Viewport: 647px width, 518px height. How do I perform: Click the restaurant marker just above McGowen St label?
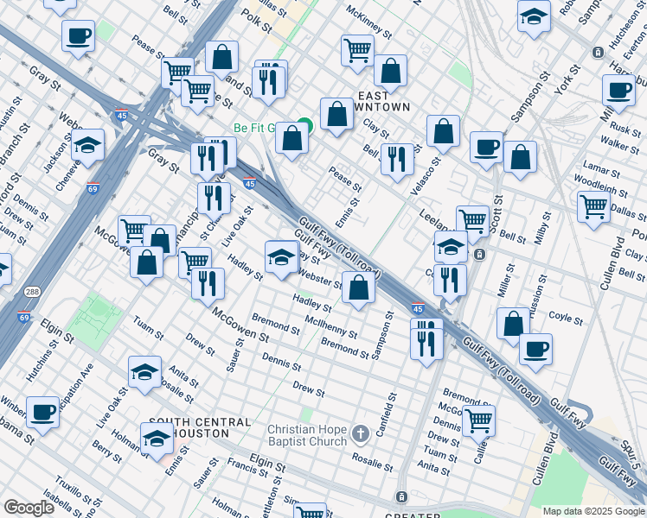[208, 285]
